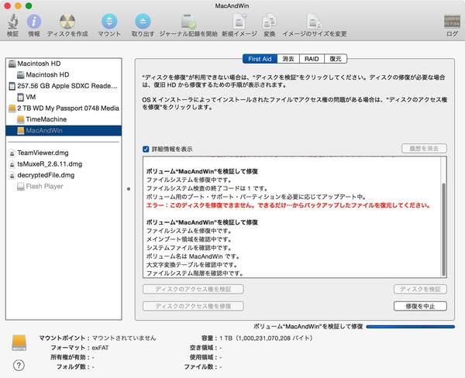The image size is (465, 378).
Task: Click the マウントされていません mount point value
Action: [124, 338]
